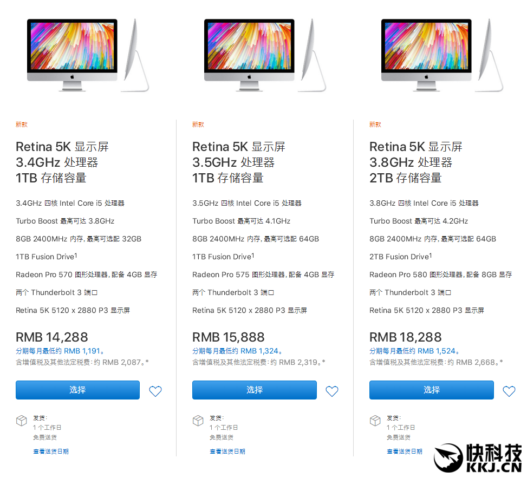527x478 pixels.
Task: Select the RMB 18,288 iMac model
Action: coord(432,390)
